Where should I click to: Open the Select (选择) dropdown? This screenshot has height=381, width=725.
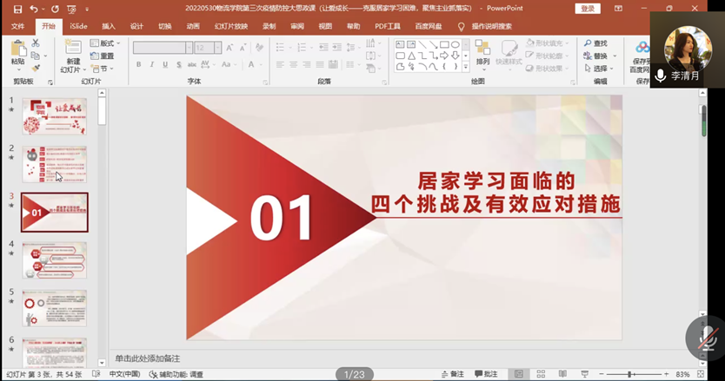(x=600, y=68)
